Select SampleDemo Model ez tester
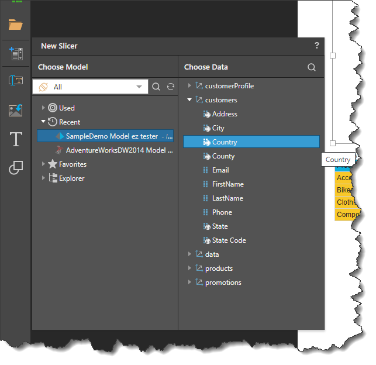Image resolution: width=376 pixels, height=365 pixels. [105, 136]
